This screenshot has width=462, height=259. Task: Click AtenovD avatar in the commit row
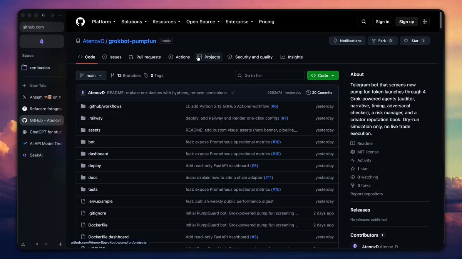[83, 92]
